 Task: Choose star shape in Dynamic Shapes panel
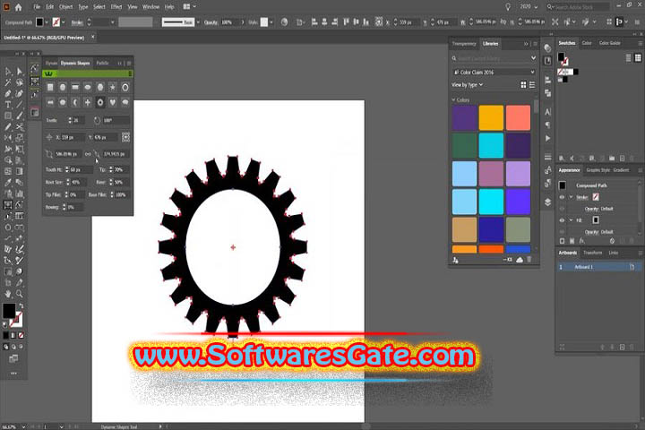113,87
